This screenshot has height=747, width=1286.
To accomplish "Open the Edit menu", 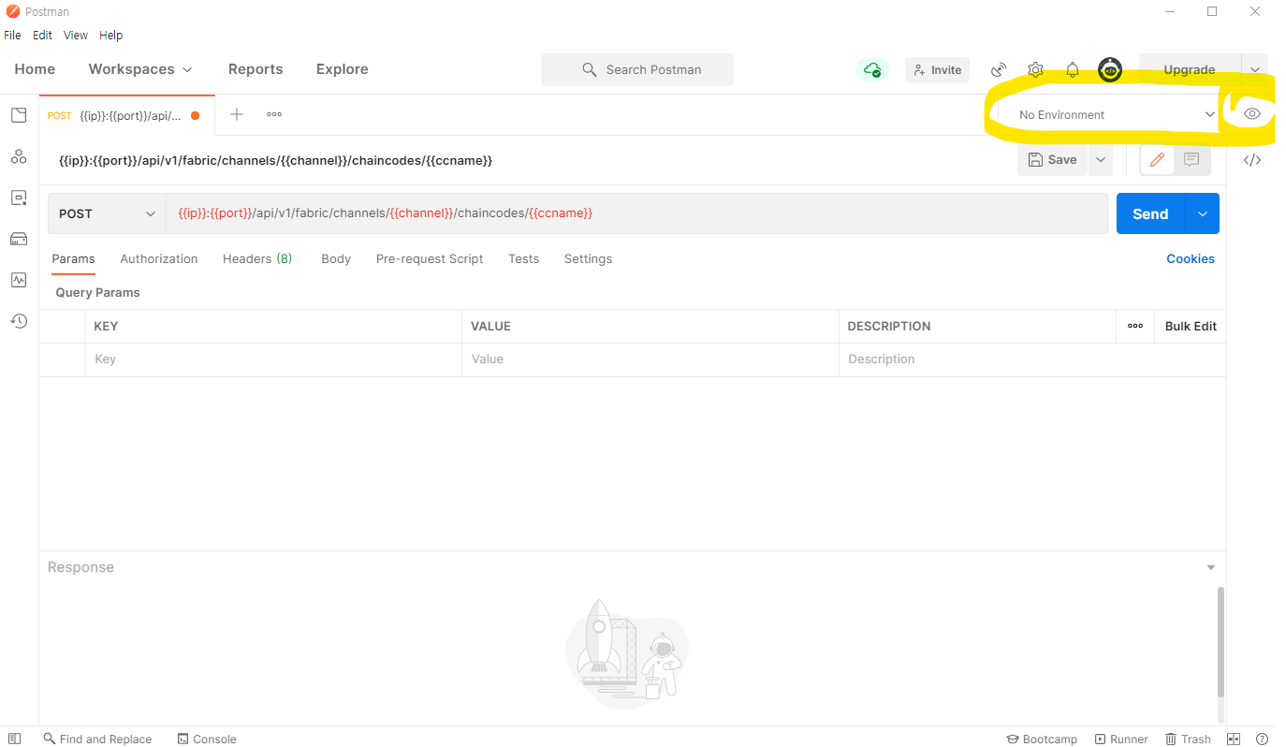I will click(x=43, y=36).
